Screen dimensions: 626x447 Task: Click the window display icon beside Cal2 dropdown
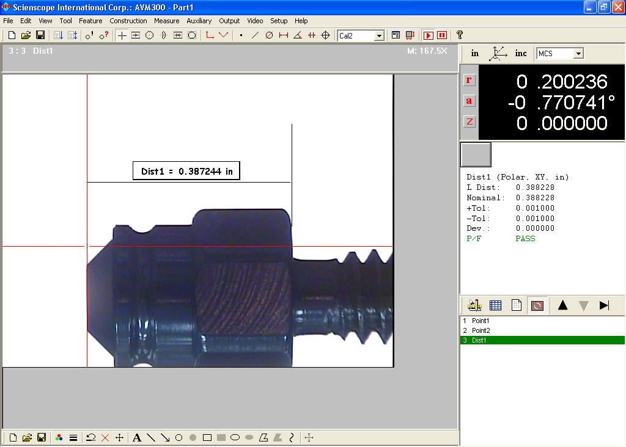pyautogui.click(x=396, y=35)
